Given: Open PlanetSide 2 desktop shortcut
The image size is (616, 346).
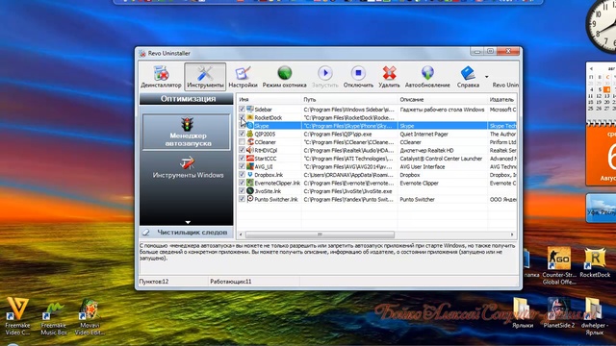Looking at the screenshot, I should (558, 312).
